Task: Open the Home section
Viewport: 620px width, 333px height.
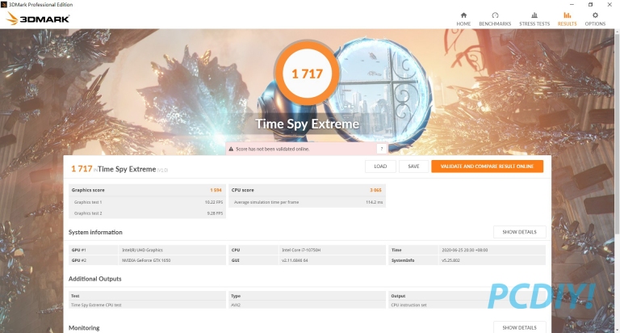Action: pos(463,19)
